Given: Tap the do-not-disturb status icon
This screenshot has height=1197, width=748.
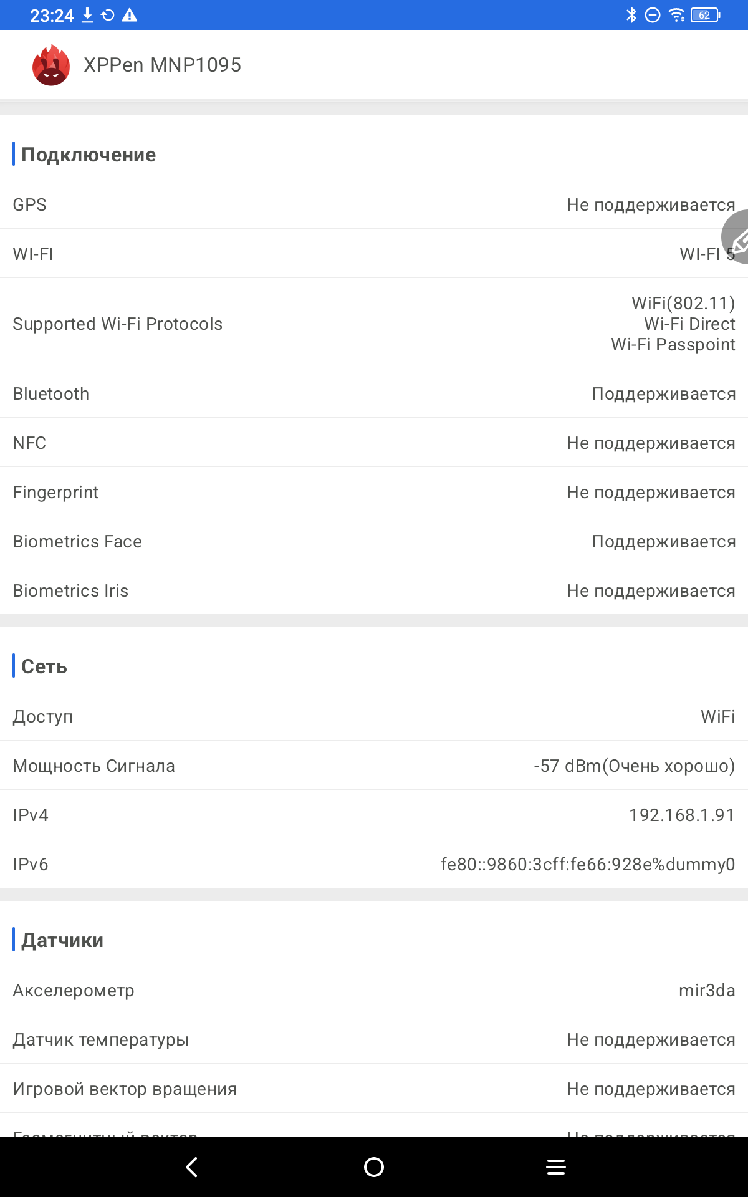Looking at the screenshot, I should pos(653,15).
